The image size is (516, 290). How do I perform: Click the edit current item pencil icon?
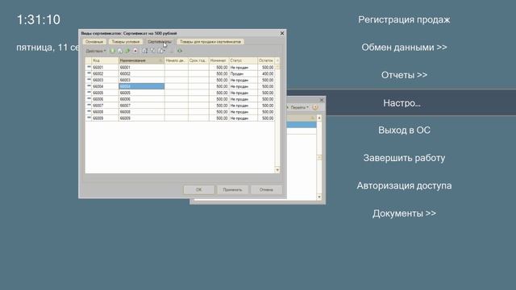click(x=127, y=51)
